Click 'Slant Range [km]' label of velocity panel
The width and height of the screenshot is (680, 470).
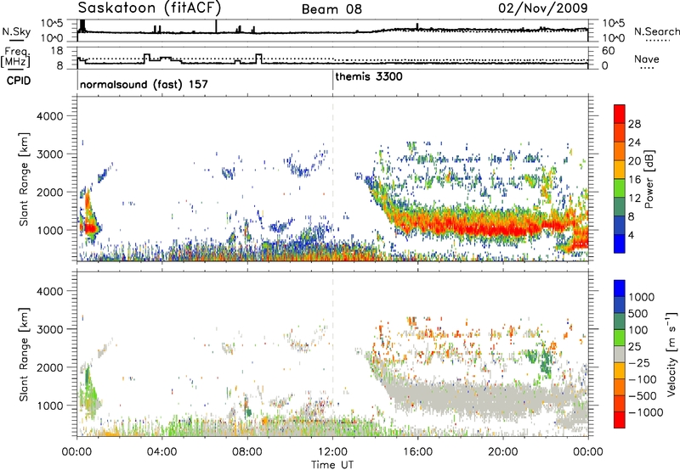24,354
